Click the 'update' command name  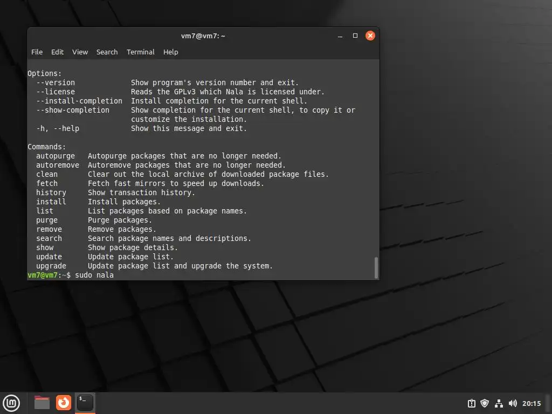click(x=49, y=257)
